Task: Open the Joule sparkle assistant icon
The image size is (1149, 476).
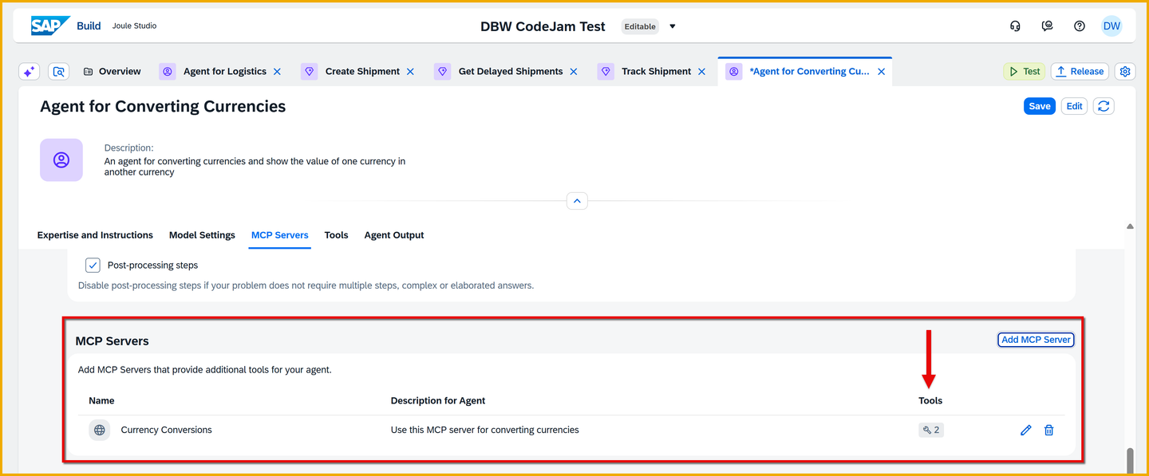Action: 30,72
